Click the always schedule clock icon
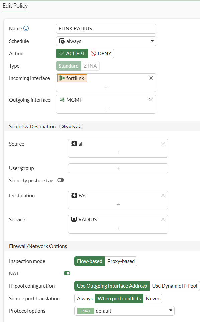Viewport: 200px width, 322px height. pos(62,41)
